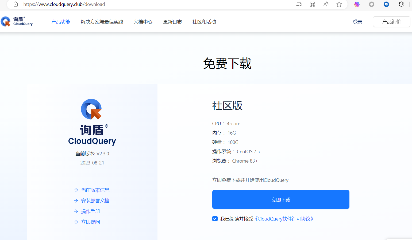Click the arrow icon beside 当前版本信息

pyautogui.click(x=76, y=190)
